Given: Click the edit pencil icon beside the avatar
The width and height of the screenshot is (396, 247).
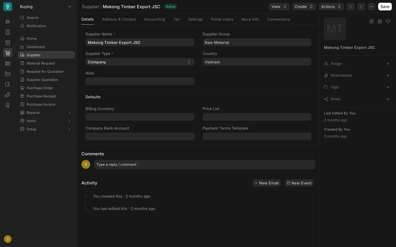Looking at the screenshot, I should coord(372,21).
